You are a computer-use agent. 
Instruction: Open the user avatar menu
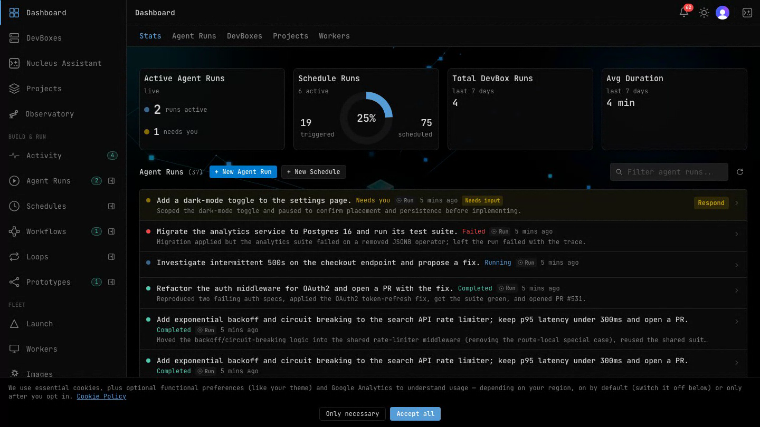tap(723, 13)
